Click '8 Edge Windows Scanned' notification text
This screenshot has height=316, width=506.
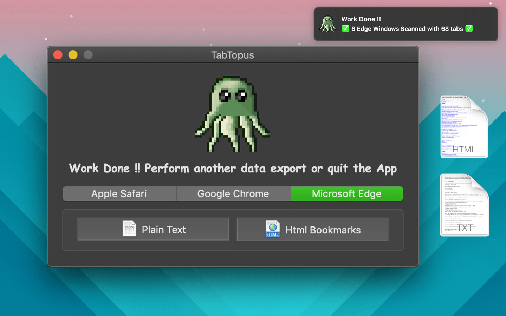coord(407,29)
